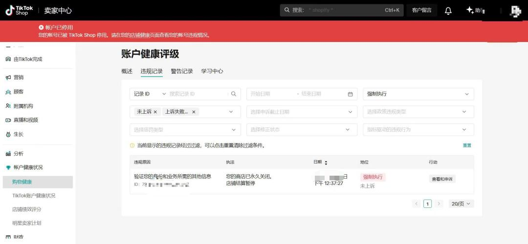
Task: Click the 客户留言 button
Action: point(421,10)
